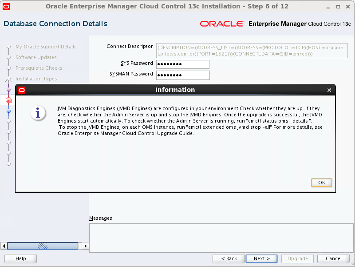Click left arrow of sidebar scrollbar
The width and height of the screenshot is (355, 270).
4,246
